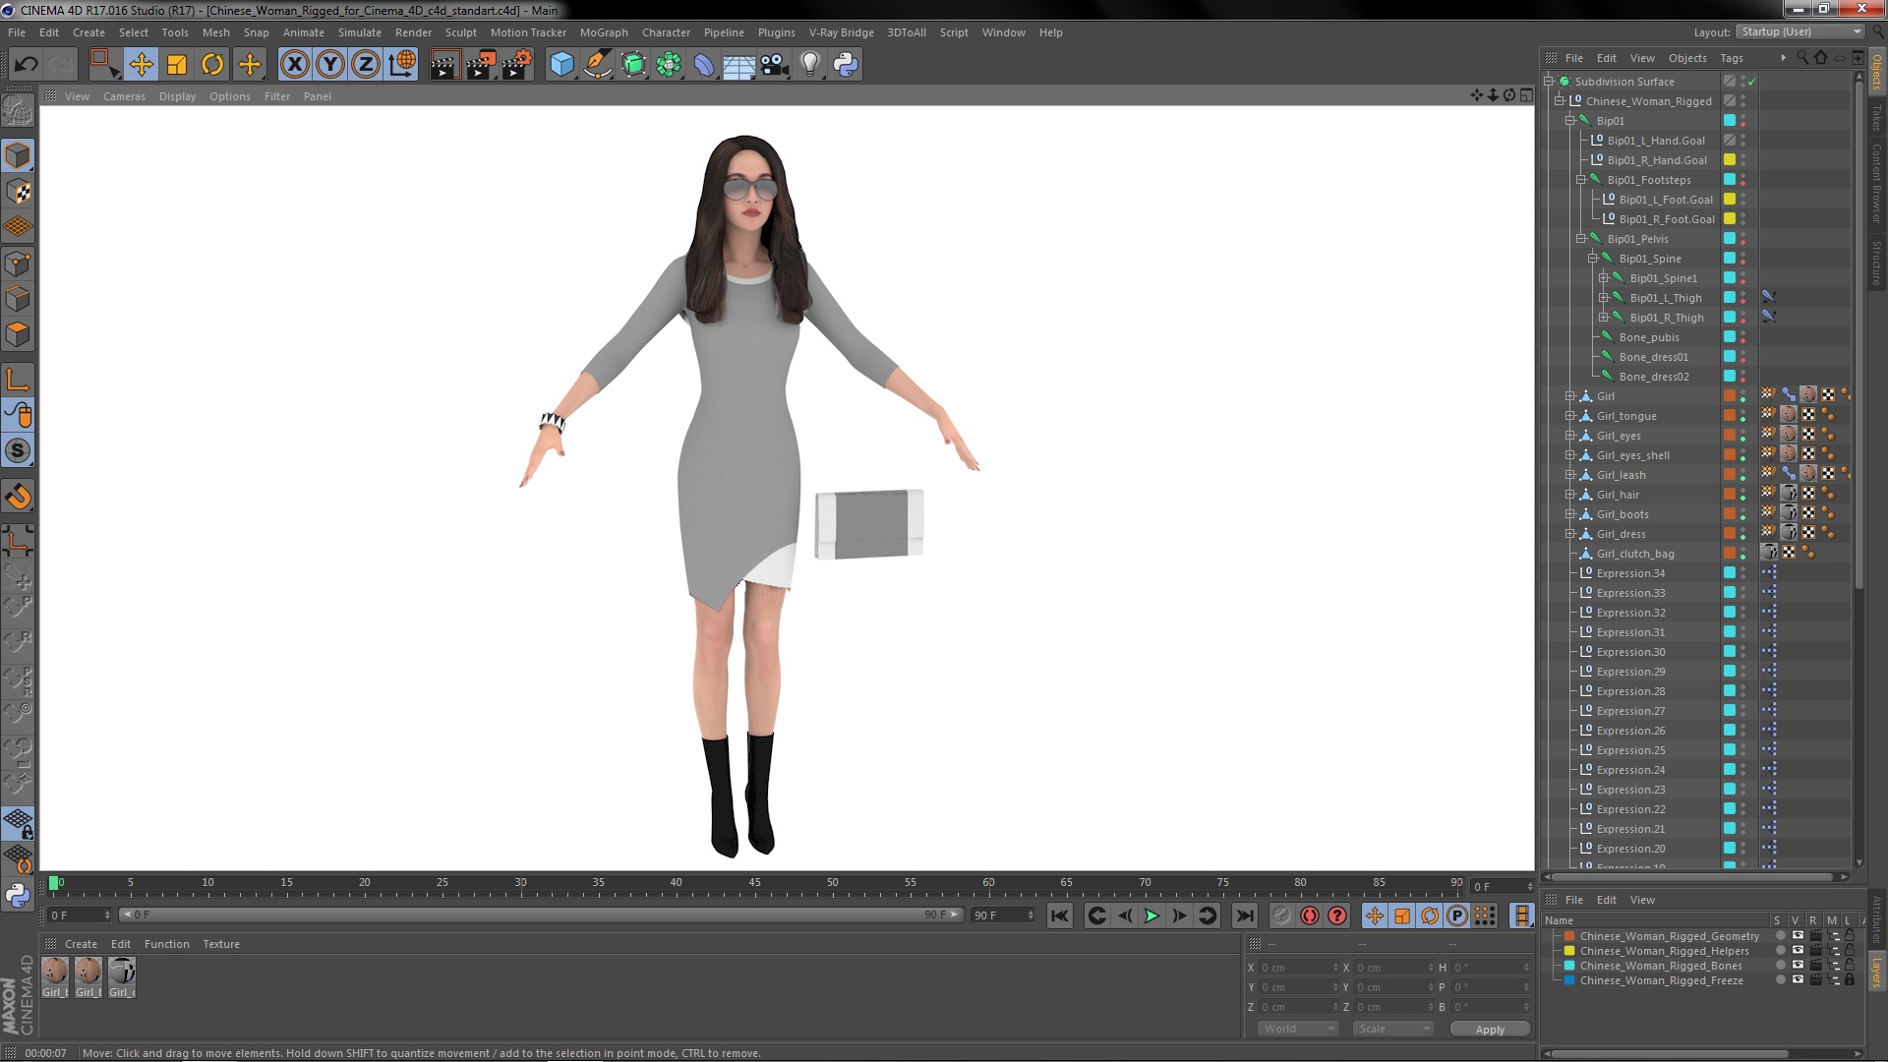Jump to end of animation
This screenshot has height=1062, width=1888.
1245,915
